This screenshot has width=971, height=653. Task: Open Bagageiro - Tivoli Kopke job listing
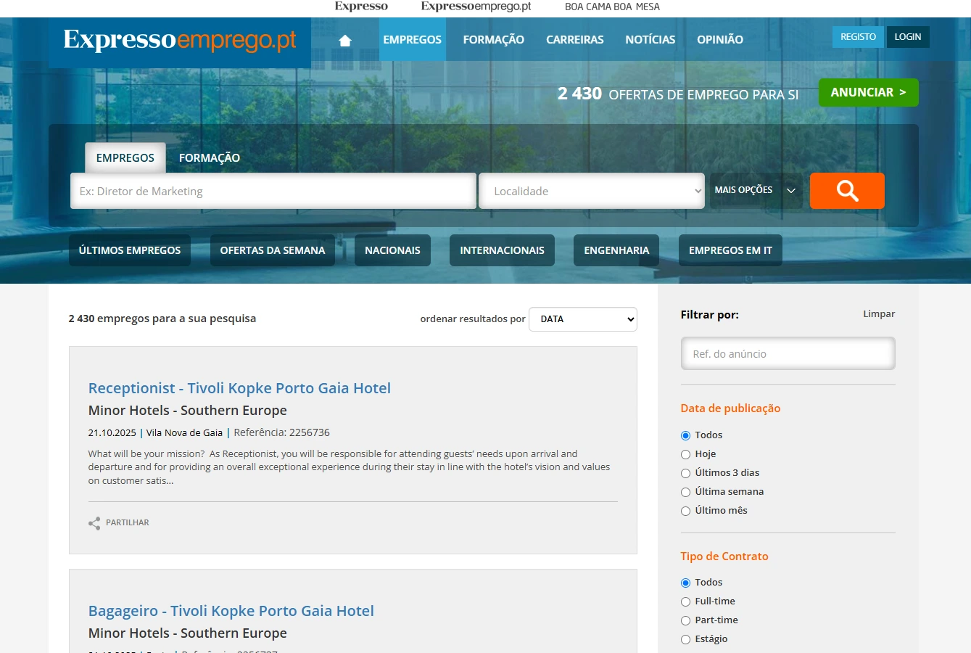[x=231, y=611]
